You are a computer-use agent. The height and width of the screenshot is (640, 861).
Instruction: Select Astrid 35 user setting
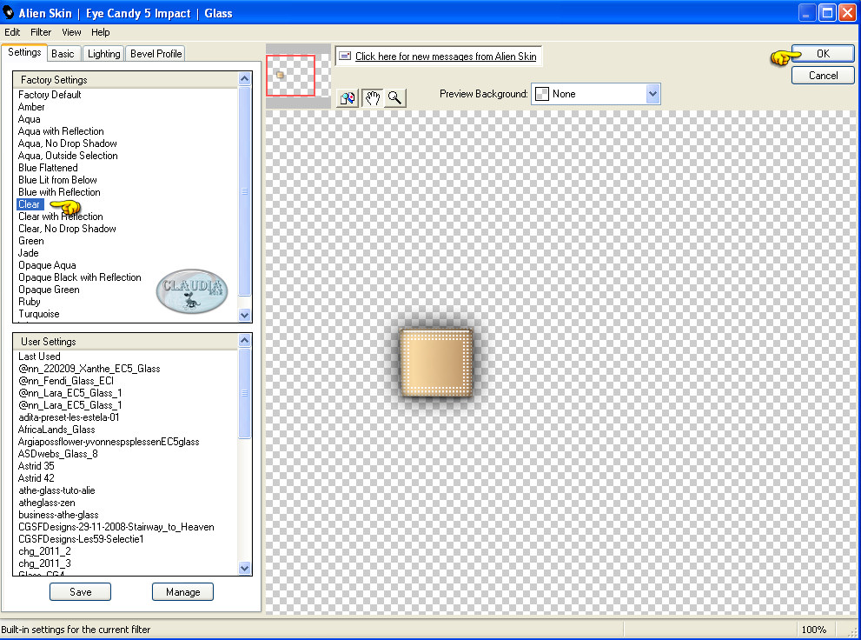point(36,466)
